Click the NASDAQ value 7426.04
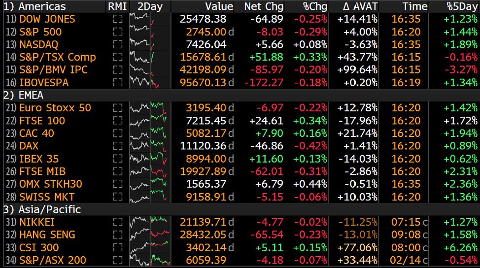 coord(206,44)
